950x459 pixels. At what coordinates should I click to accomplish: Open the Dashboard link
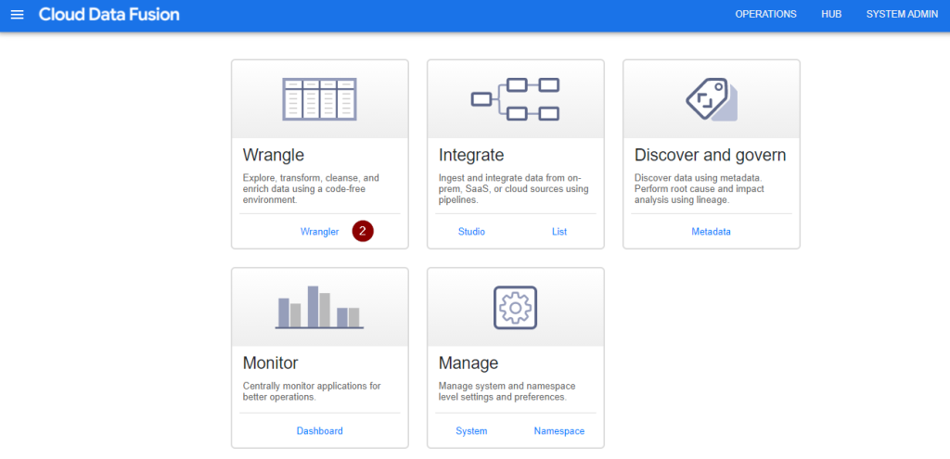pyautogui.click(x=319, y=431)
